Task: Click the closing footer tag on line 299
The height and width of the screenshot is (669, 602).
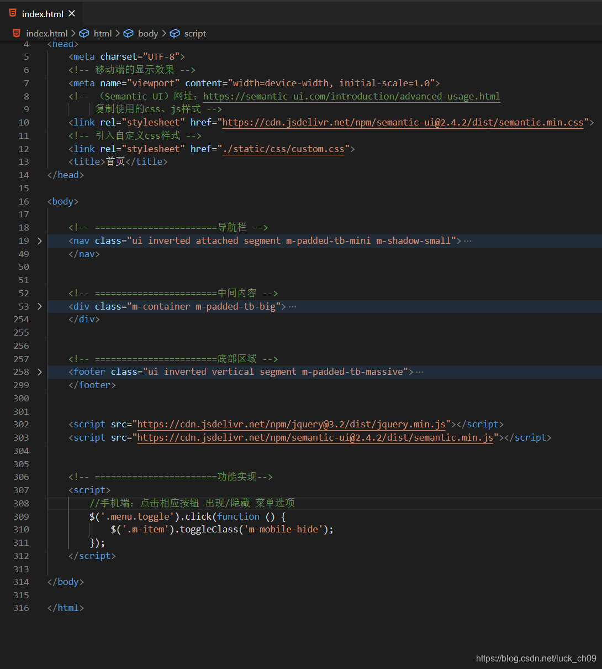Action: pyautogui.click(x=92, y=385)
